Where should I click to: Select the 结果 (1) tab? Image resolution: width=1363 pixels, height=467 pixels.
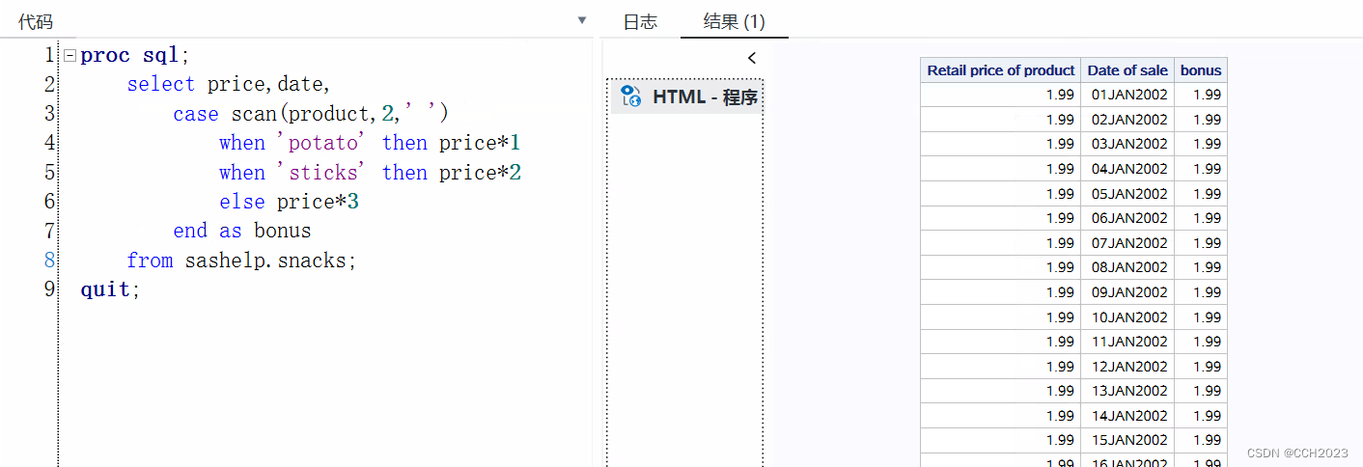735,21
